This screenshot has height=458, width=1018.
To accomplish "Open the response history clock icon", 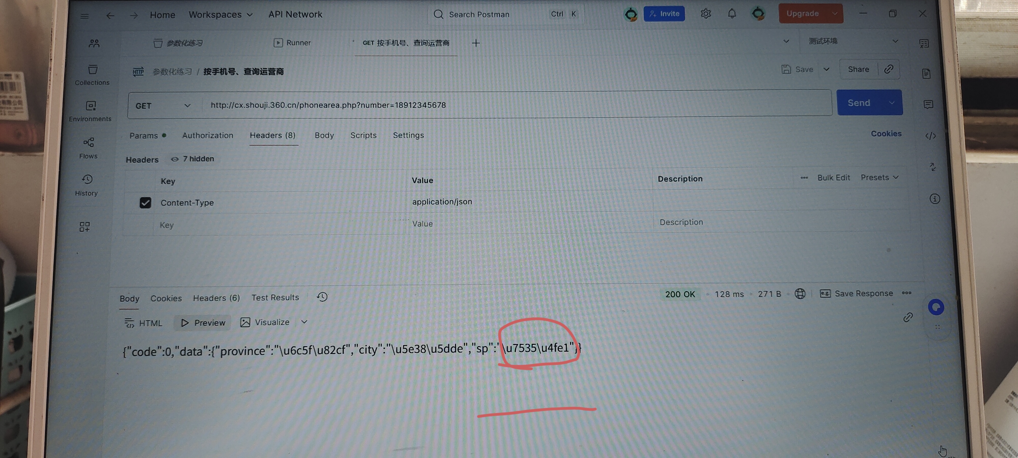I will click(x=322, y=297).
